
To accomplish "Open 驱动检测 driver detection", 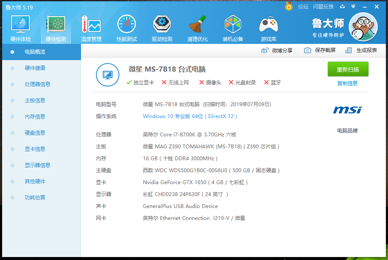I will tap(162, 28).
